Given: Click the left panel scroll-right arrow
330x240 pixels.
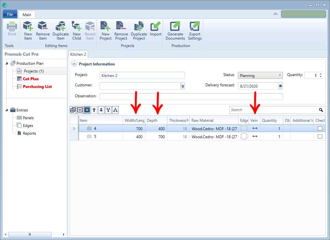Looking at the screenshot, I should pos(63,234).
